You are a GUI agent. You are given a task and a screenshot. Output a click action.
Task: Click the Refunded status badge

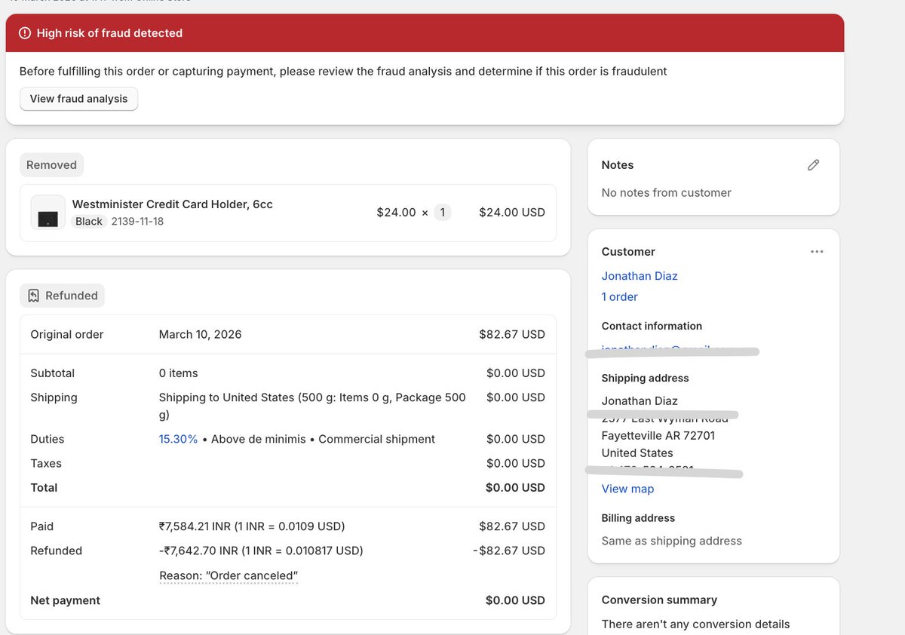point(63,296)
